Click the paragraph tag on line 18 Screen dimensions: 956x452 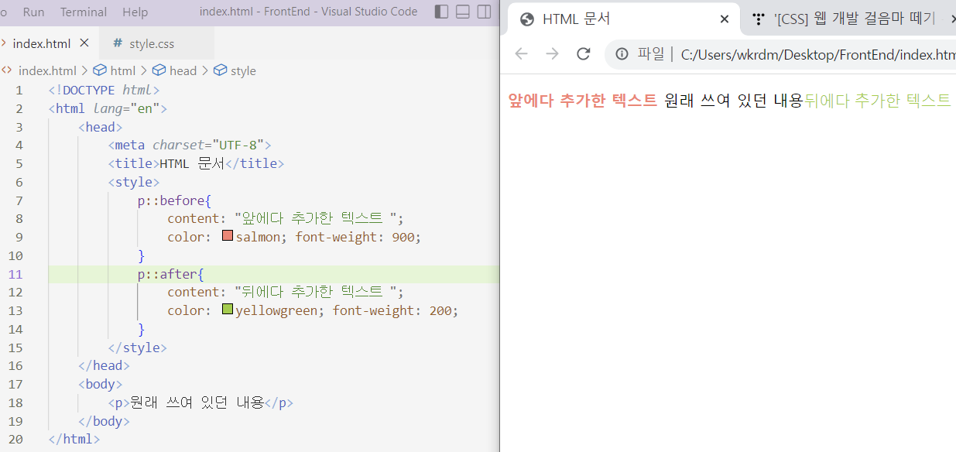[200, 402]
